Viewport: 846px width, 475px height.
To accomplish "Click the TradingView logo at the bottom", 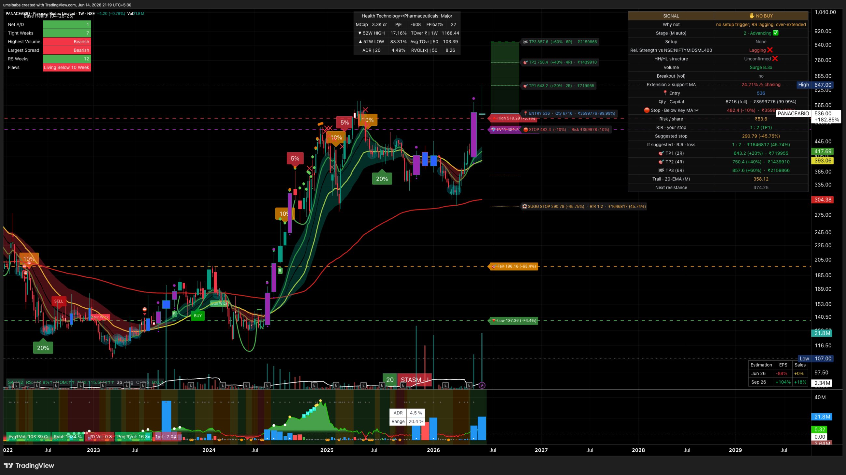I will pos(29,466).
